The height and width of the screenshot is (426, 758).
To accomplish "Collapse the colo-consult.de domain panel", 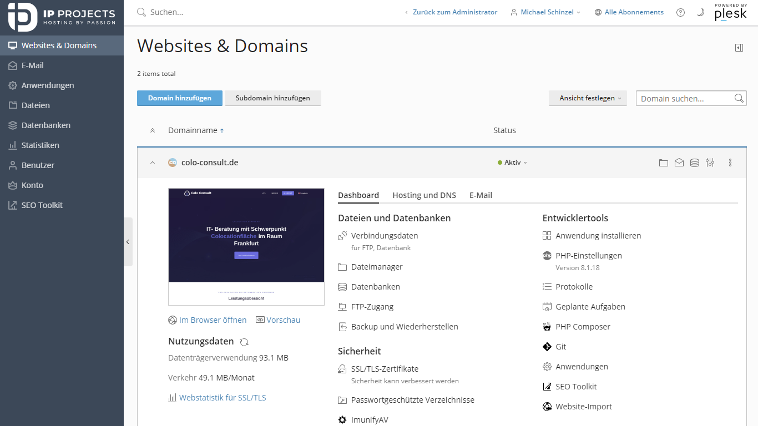I will 152,162.
